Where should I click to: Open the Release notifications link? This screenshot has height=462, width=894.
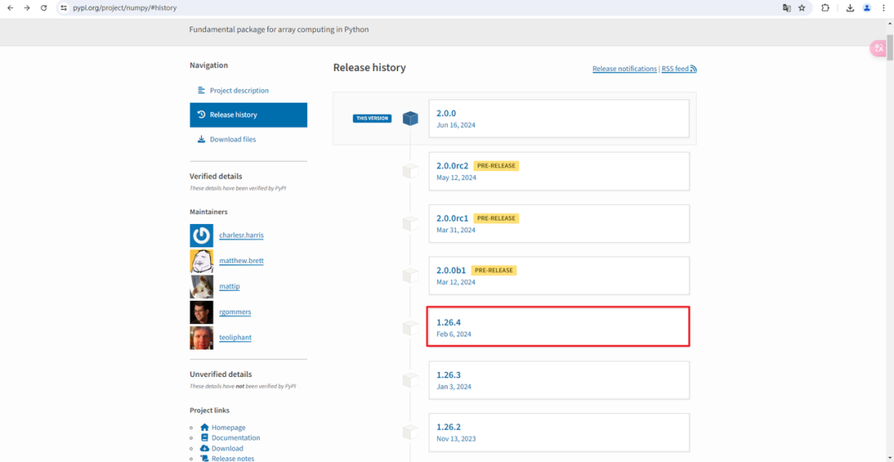coord(624,69)
